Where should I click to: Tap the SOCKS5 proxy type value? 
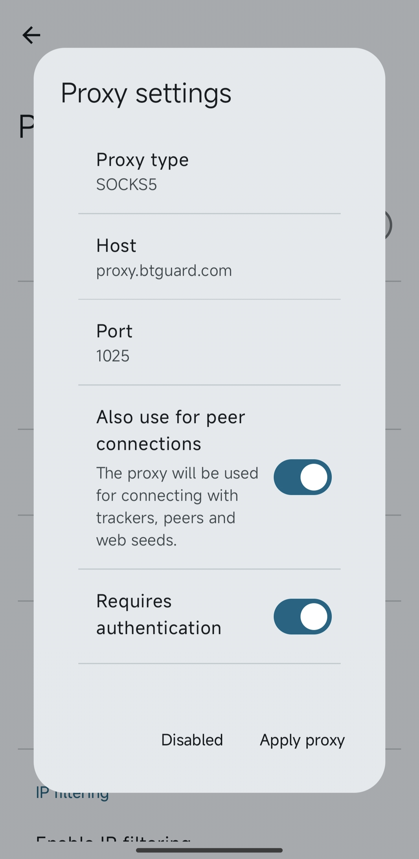coord(126,185)
